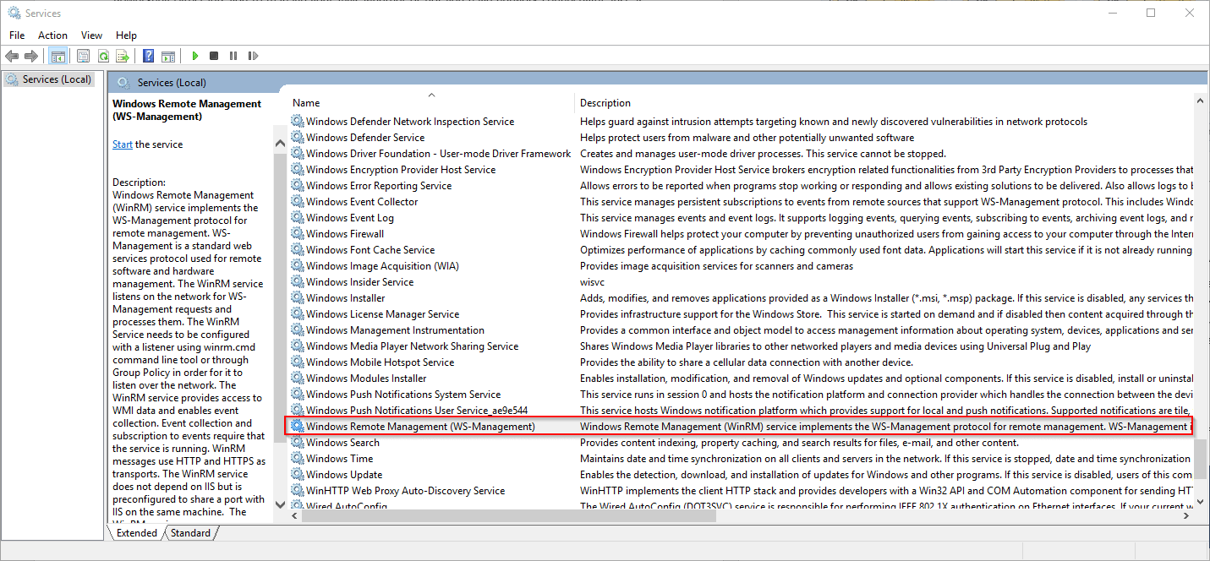
Task: Click the horizontal scrollbar left arrow
Action: [x=294, y=516]
